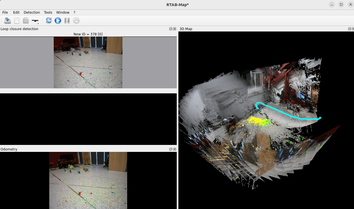Click the blue refresh arrows icon

pyautogui.click(x=49, y=21)
